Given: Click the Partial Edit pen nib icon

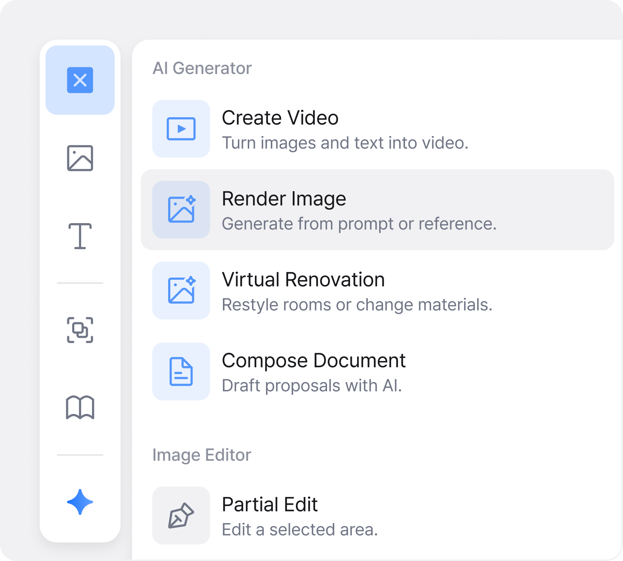Looking at the screenshot, I should point(181,515).
